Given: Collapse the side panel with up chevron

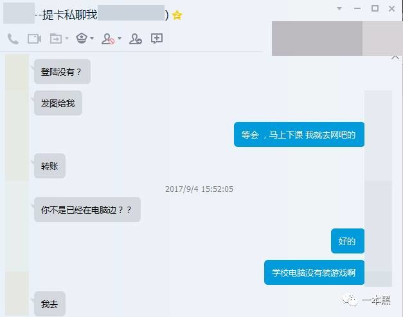Looking at the screenshot, I should (x=395, y=58).
